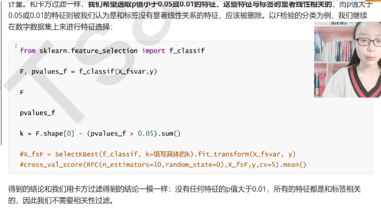Click the presenter webcam video overlay

point(347,60)
